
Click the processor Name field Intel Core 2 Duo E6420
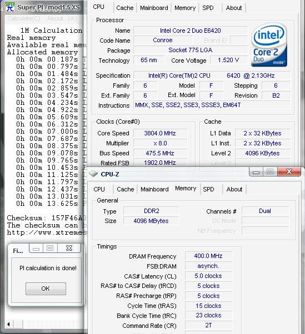click(190, 31)
